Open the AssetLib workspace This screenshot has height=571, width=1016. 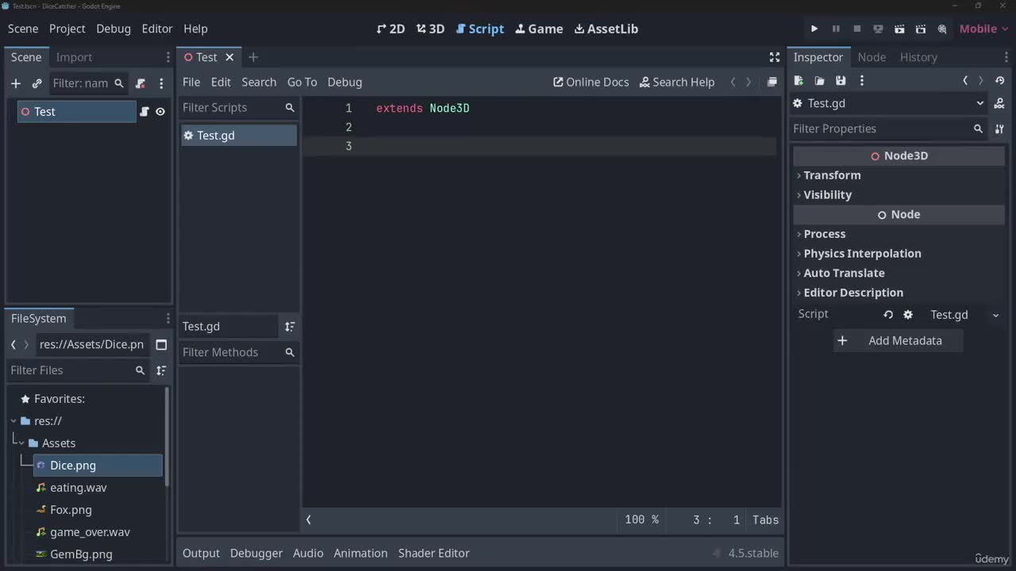tap(606, 29)
